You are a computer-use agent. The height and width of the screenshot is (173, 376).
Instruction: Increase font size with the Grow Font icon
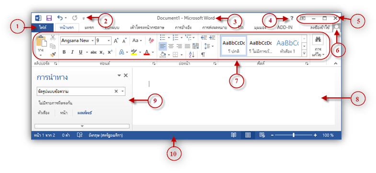coord(116,41)
